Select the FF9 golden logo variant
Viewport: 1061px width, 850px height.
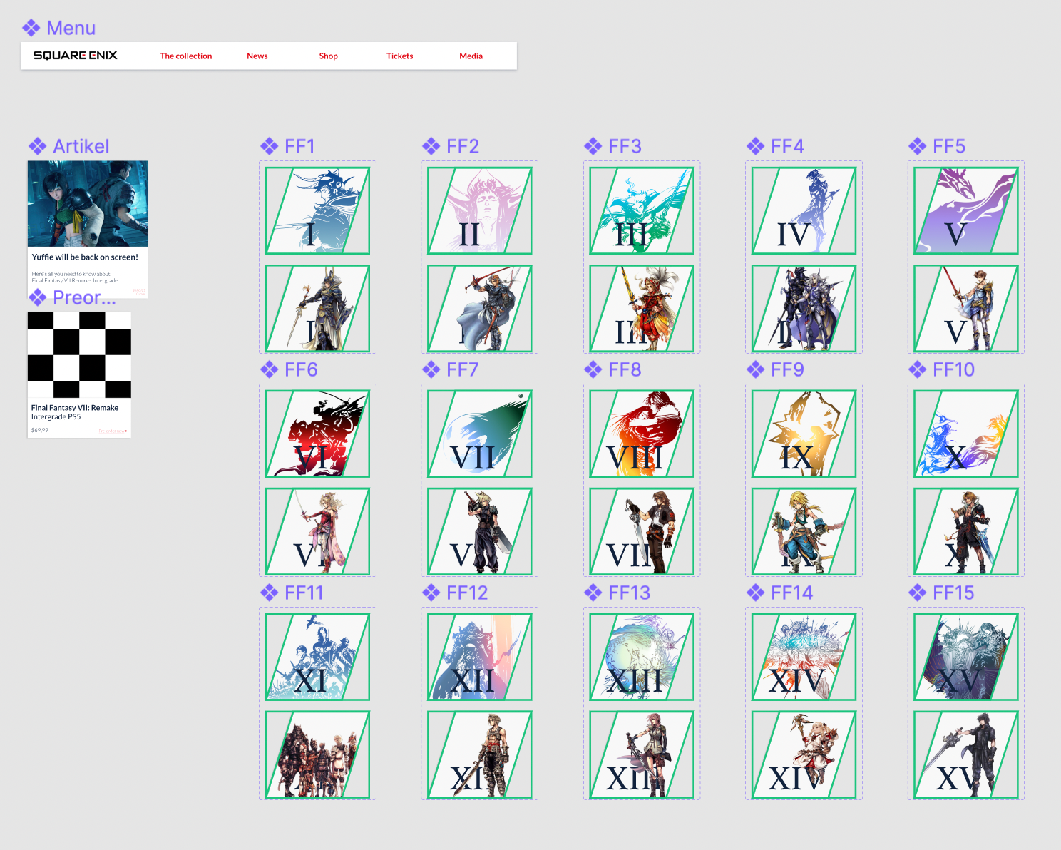(804, 434)
